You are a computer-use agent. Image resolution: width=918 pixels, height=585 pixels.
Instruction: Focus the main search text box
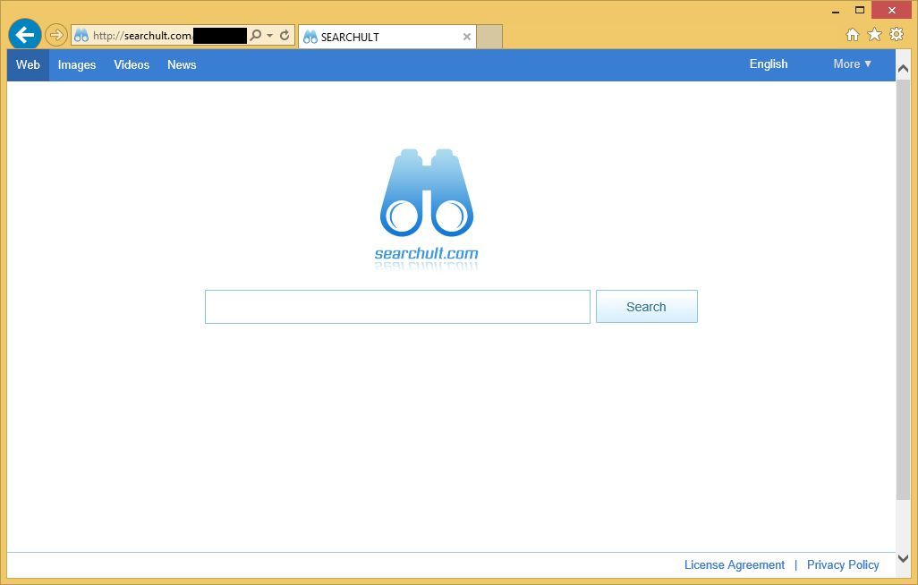(x=397, y=307)
